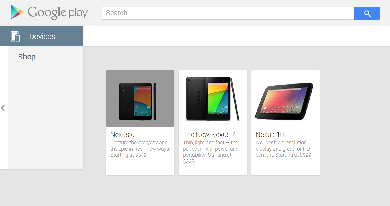Click the Nexus 5 phone thumbnail

(140, 99)
